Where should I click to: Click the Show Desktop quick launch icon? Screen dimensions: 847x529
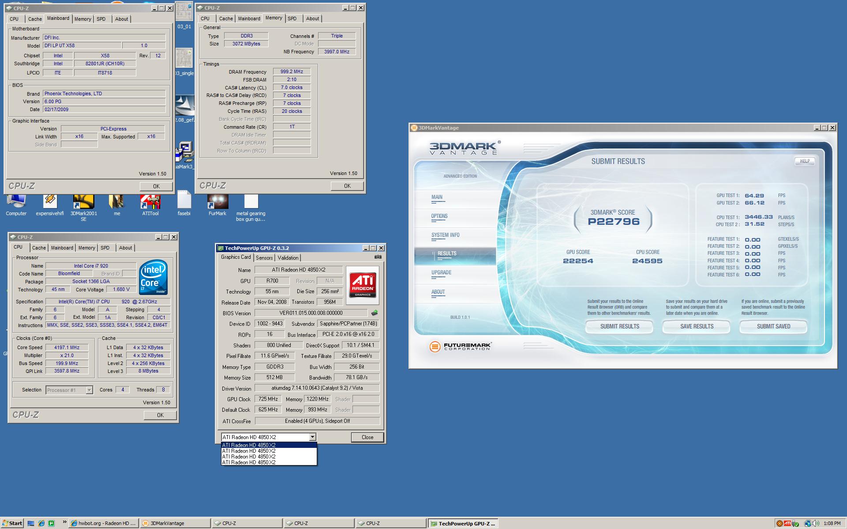pyautogui.click(x=31, y=523)
